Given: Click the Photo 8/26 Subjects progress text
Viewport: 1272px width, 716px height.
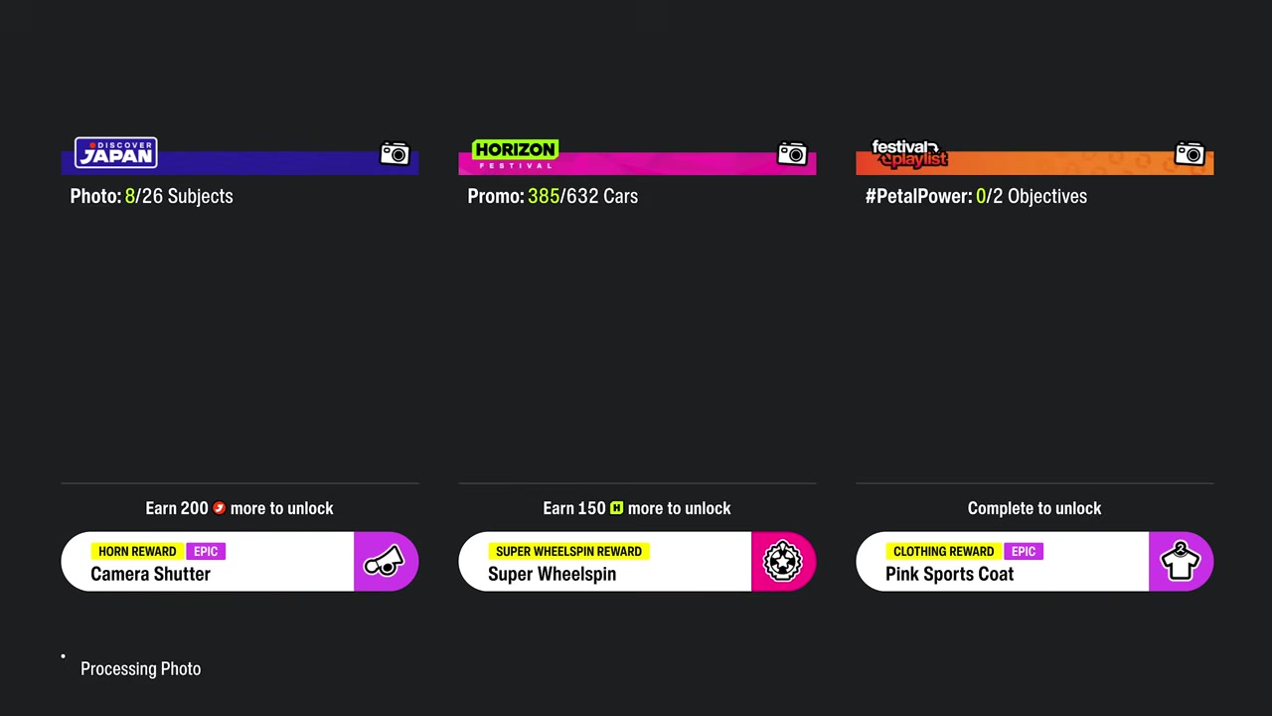Looking at the screenshot, I should pyautogui.click(x=151, y=196).
